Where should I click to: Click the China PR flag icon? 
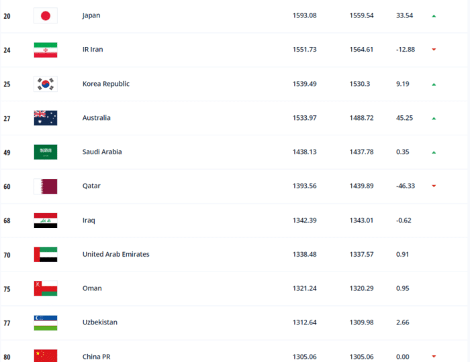(x=46, y=356)
